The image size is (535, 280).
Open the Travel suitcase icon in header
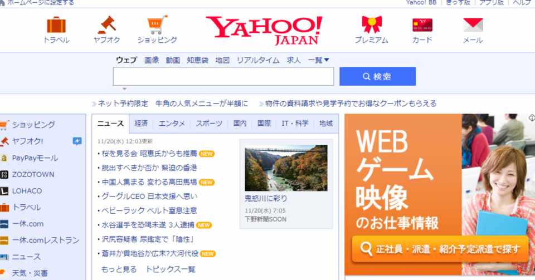tap(56, 24)
